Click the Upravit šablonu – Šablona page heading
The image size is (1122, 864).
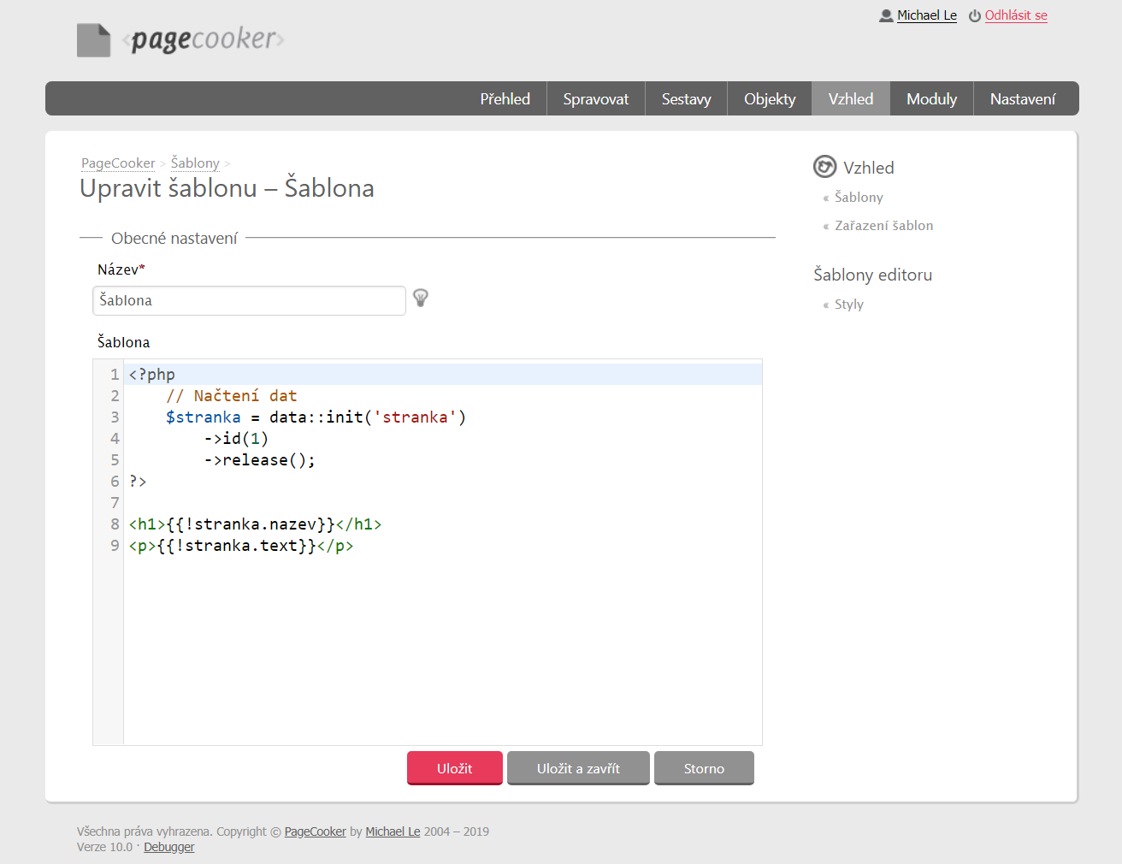point(227,188)
